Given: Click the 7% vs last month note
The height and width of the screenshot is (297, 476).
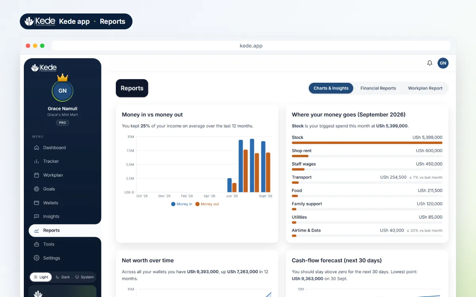Looking at the screenshot, I should click(x=426, y=177).
